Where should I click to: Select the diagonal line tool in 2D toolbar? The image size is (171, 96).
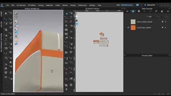coord(71,58)
